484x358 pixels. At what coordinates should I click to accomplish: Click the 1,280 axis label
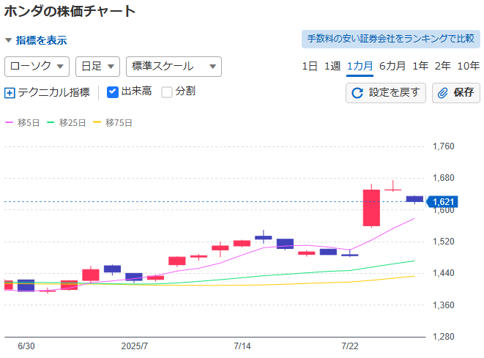[444, 337]
